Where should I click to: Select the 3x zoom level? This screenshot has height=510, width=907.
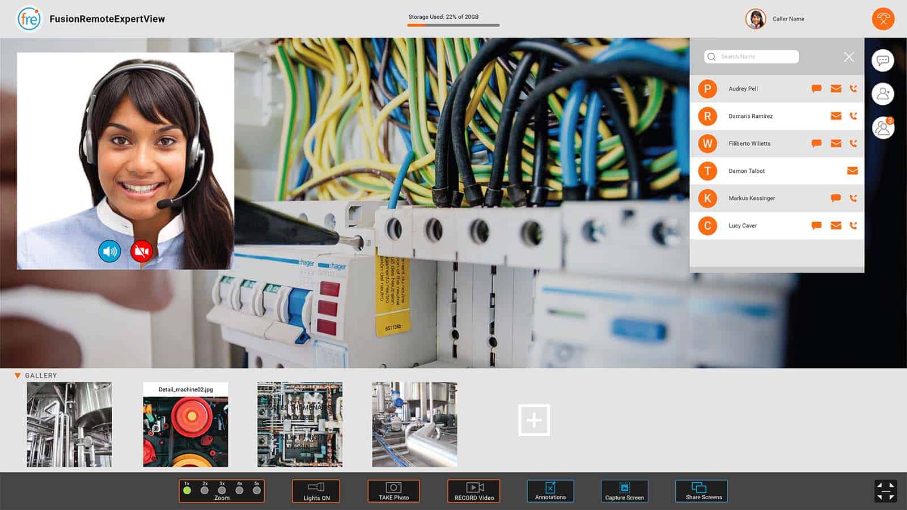[x=222, y=490]
